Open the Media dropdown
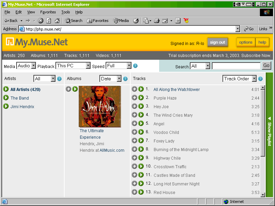275x206 pixels. (x=26, y=66)
